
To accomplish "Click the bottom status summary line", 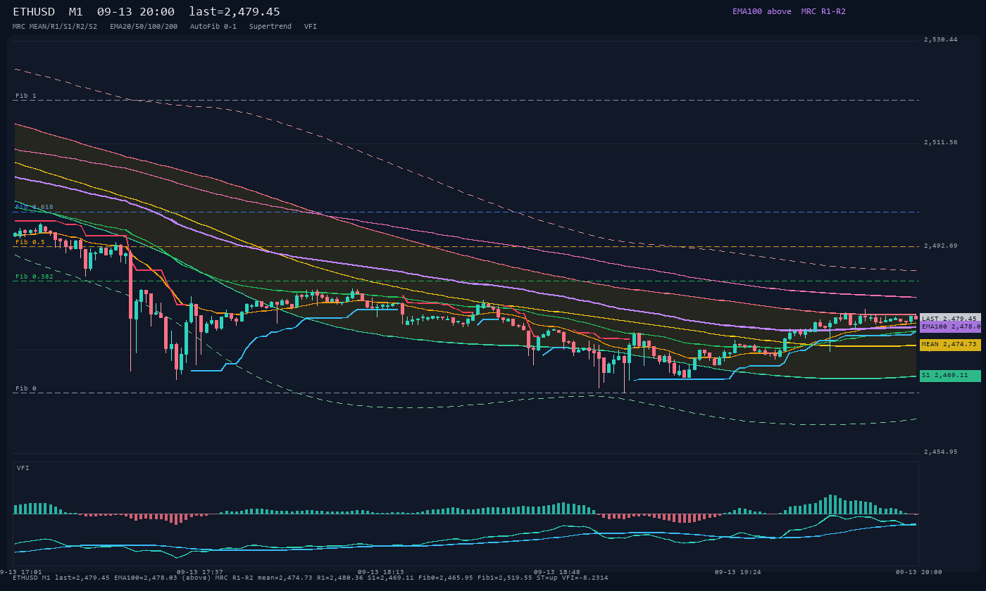I will (311, 578).
